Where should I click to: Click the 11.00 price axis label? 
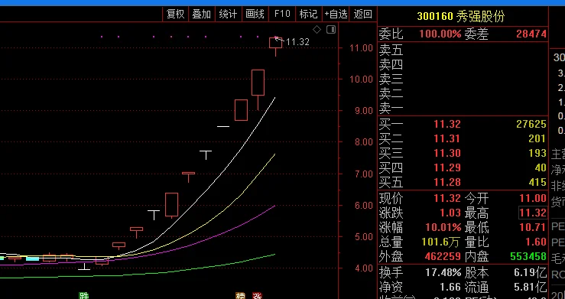[361, 47]
